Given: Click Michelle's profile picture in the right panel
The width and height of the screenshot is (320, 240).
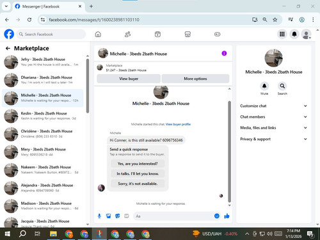Looking at the screenshot, I should pyautogui.click(x=273, y=58).
